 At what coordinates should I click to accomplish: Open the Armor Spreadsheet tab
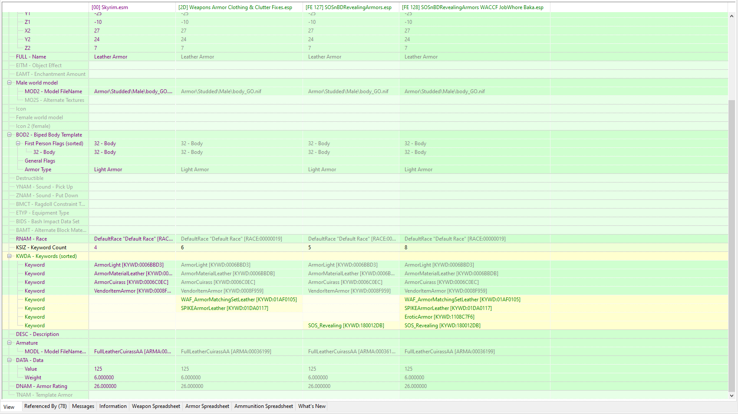207,406
